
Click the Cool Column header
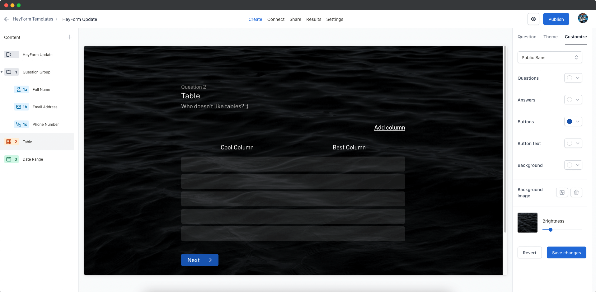click(x=237, y=147)
